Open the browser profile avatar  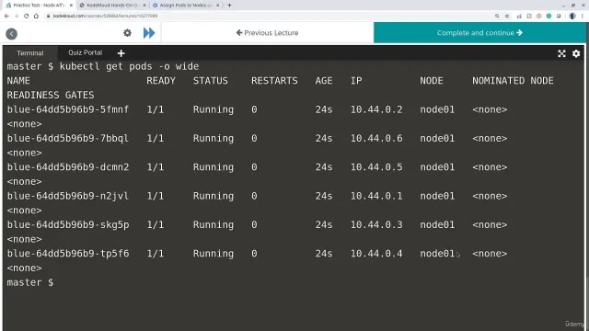coord(572,17)
